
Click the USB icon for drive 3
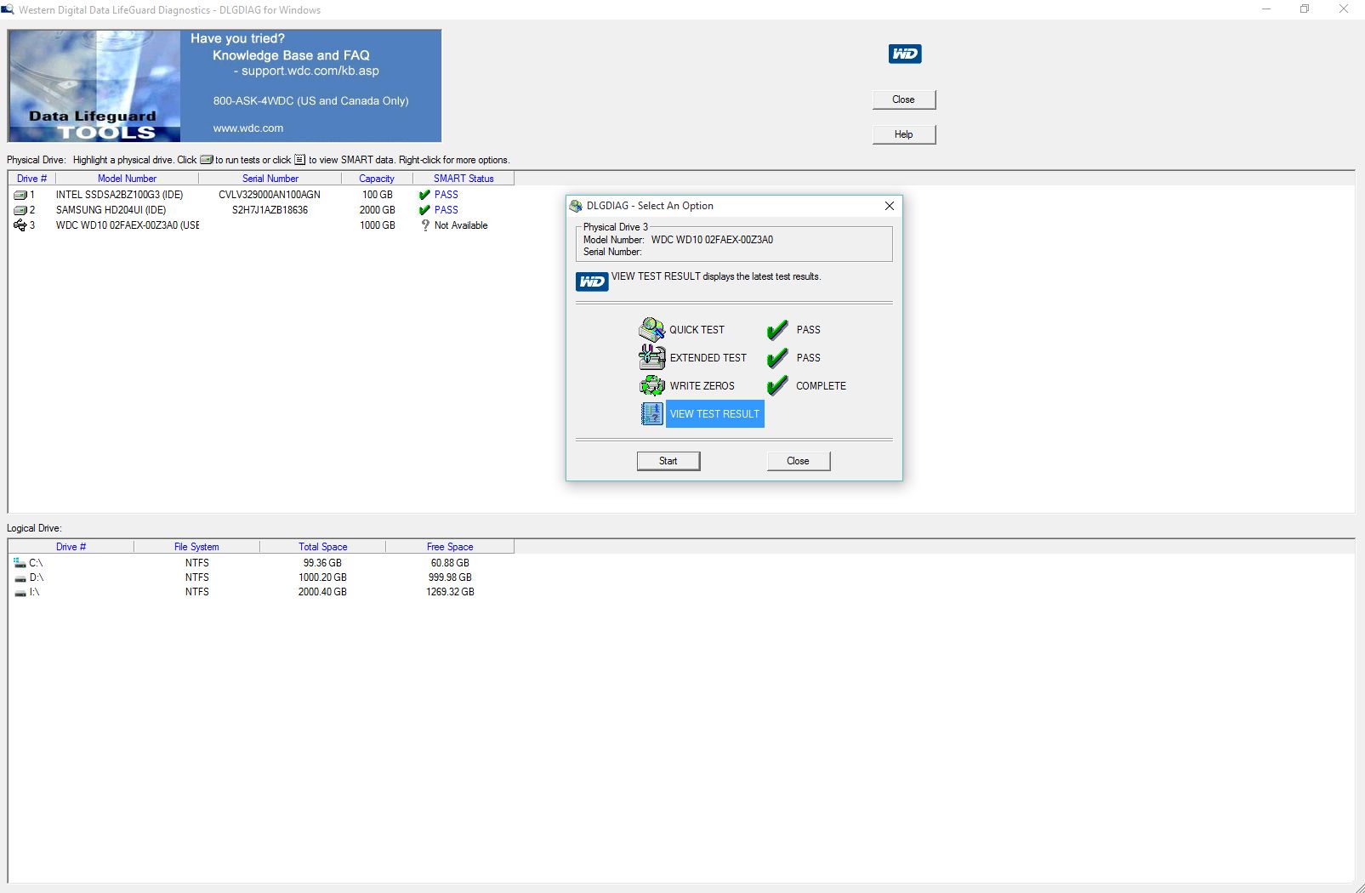point(20,225)
